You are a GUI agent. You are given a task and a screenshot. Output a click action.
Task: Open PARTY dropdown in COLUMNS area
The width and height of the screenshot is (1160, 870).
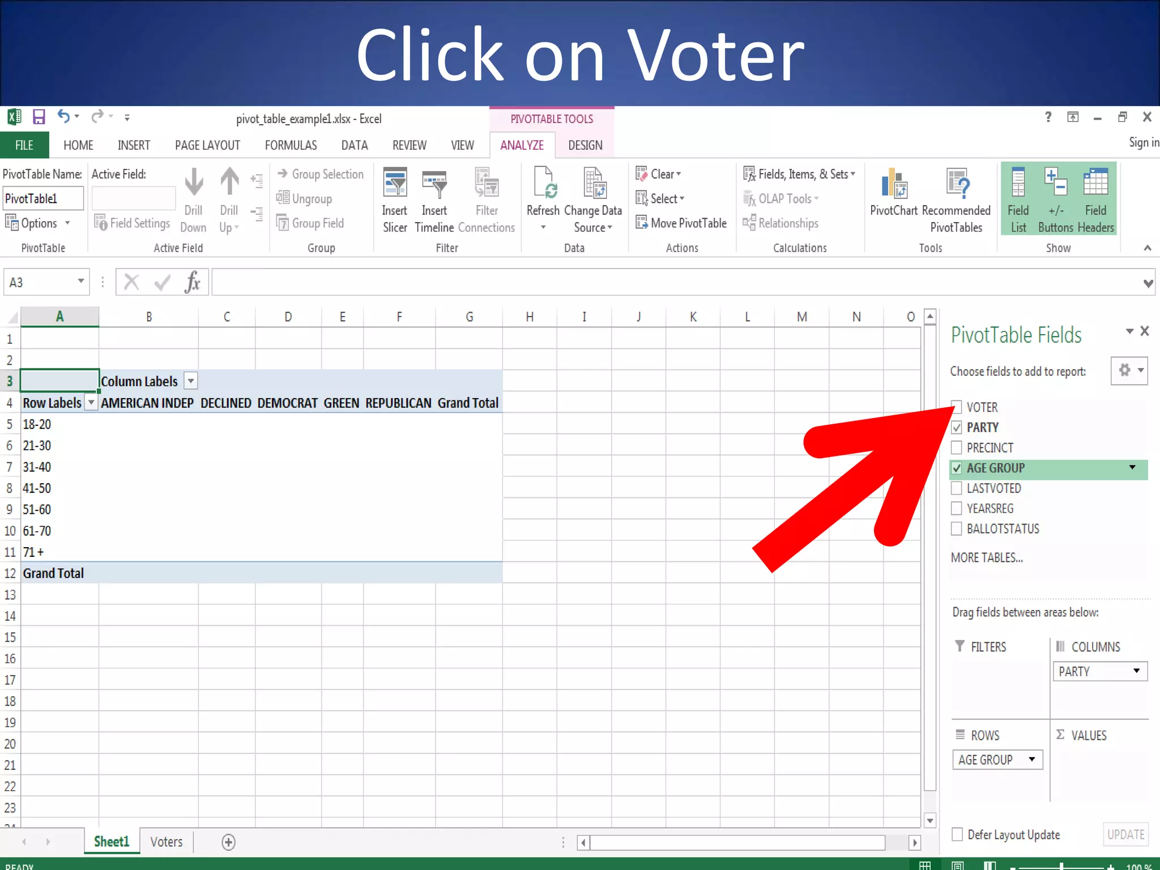(1136, 671)
